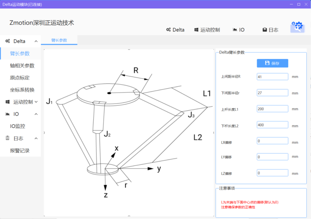Minimize the Delta运动模块 window
The width and height of the screenshot is (311, 219).
click(291, 4)
